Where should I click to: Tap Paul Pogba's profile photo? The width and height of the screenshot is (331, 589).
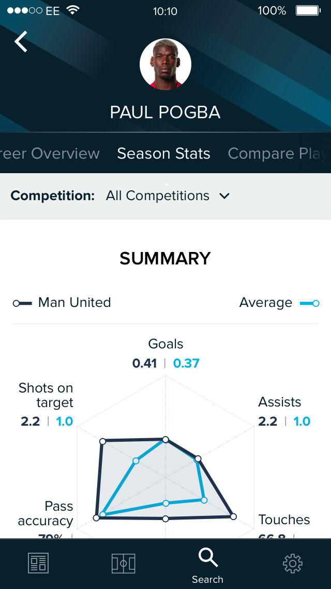(x=165, y=64)
